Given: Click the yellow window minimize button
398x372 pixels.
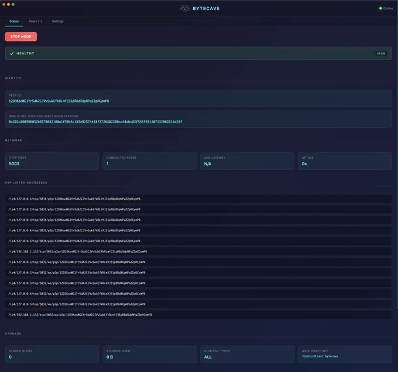Looking at the screenshot, I should (x=8, y=4).
